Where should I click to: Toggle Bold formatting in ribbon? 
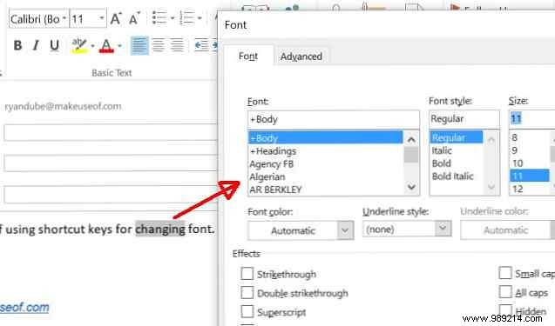pyautogui.click(x=17, y=45)
